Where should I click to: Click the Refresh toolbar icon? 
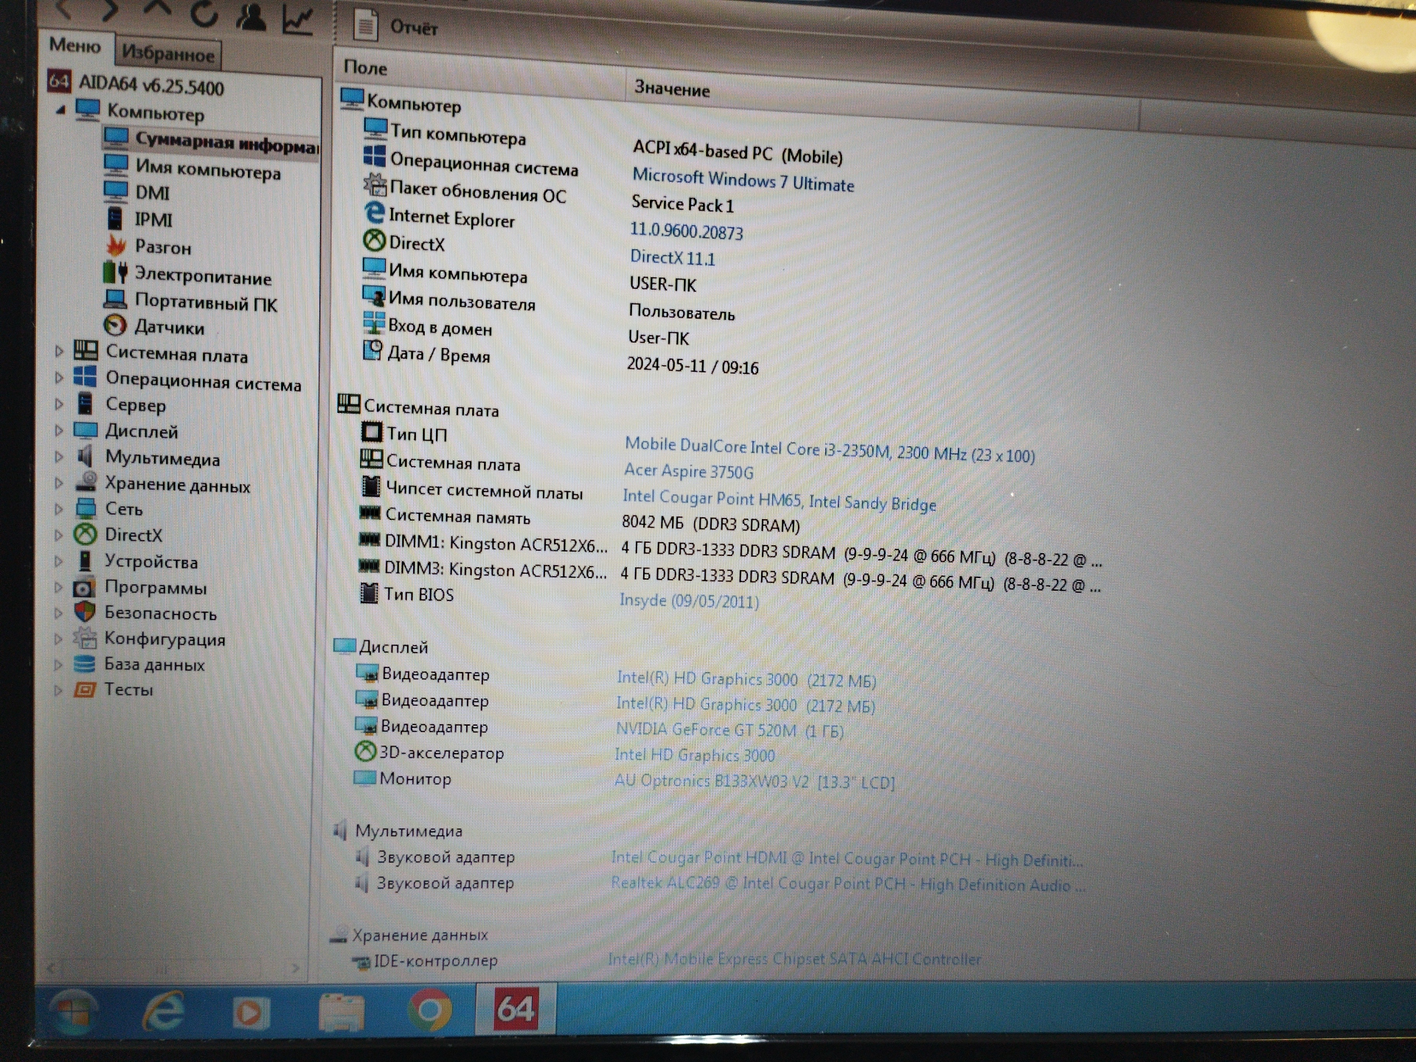tap(204, 13)
